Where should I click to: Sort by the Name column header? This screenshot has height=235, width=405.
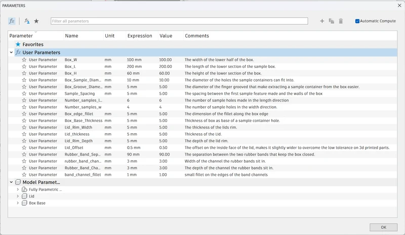[x=71, y=36]
